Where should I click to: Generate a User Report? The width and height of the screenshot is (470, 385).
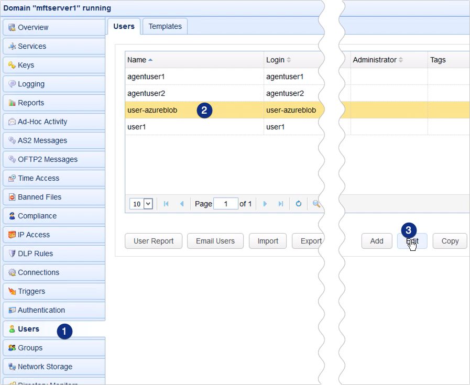[x=153, y=241]
